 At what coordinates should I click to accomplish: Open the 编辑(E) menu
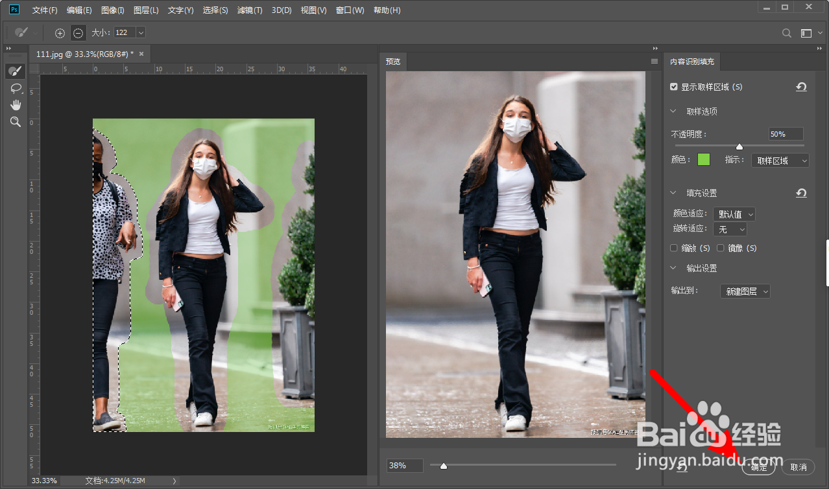pyautogui.click(x=79, y=10)
